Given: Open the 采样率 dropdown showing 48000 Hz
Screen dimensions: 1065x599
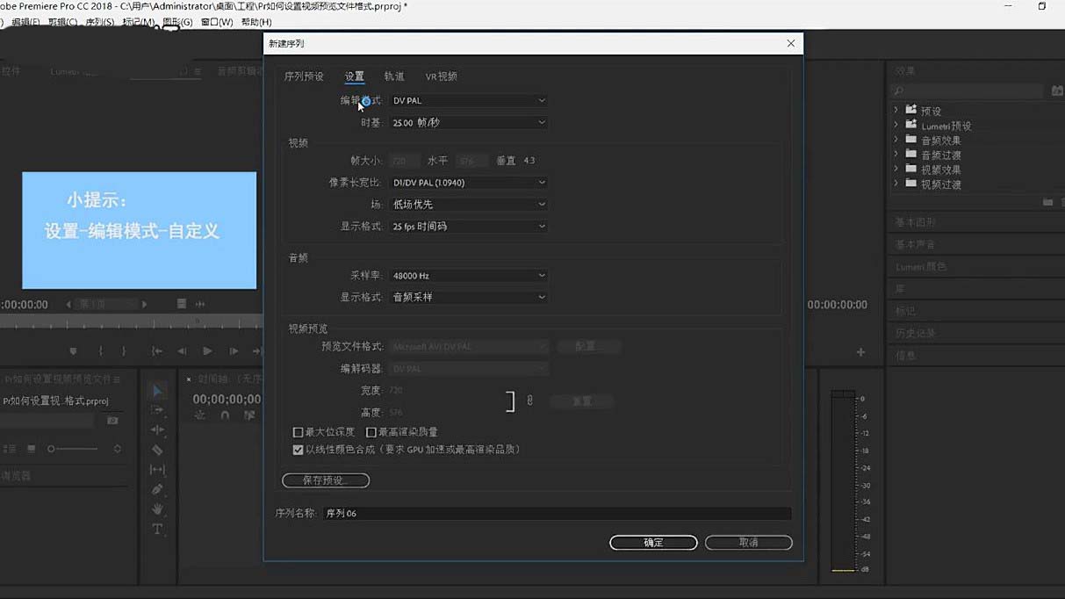Looking at the screenshot, I should point(468,275).
